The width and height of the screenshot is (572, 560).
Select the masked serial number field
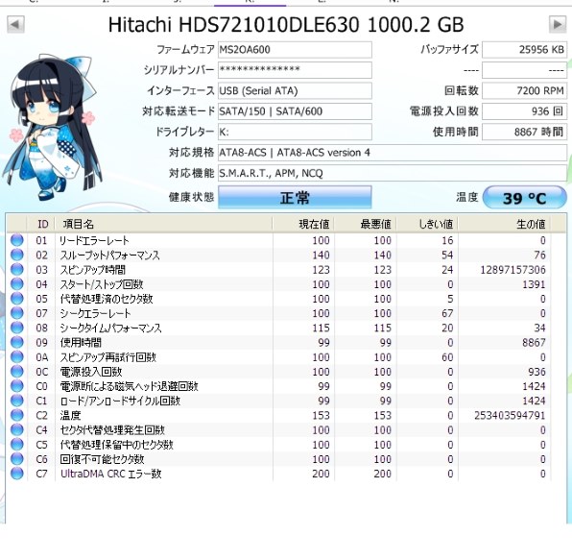(x=295, y=70)
